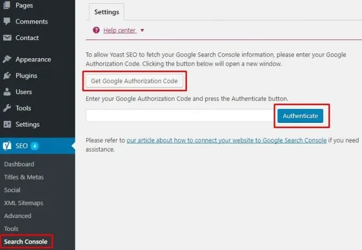Click the Appearance paintbrush icon
The height and width of the screenshot is (250, 362).
7,59
